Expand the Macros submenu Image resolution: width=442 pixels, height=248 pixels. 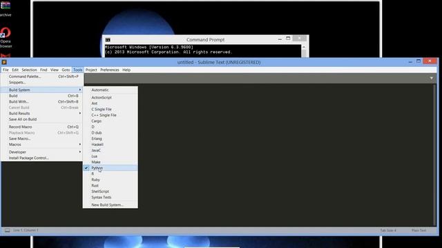tap(42, 145)
